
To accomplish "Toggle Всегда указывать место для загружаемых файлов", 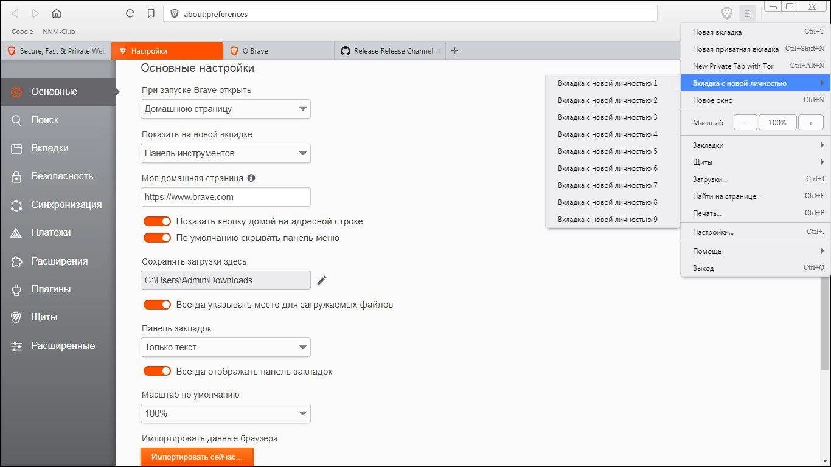I will (157, 304).
